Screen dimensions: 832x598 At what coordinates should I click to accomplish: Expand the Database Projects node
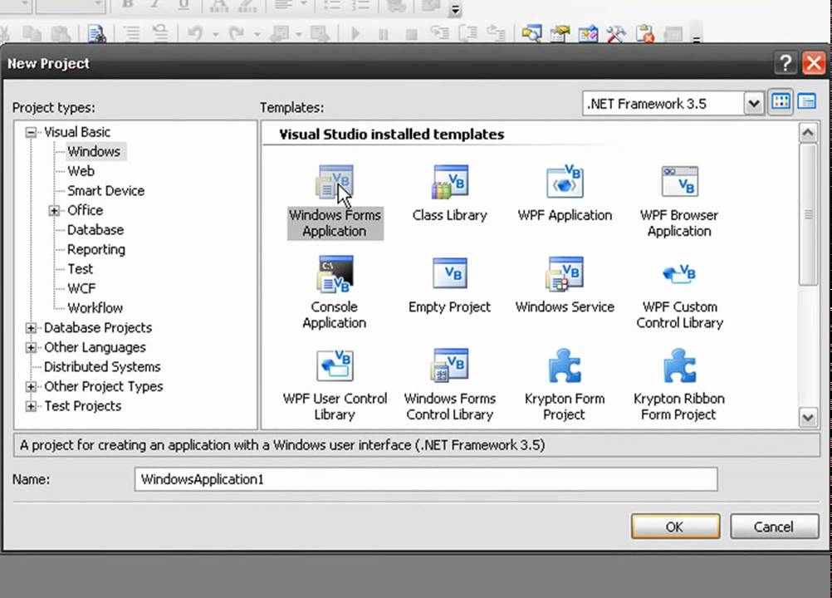pyautogui.click(x=32, y=328)
